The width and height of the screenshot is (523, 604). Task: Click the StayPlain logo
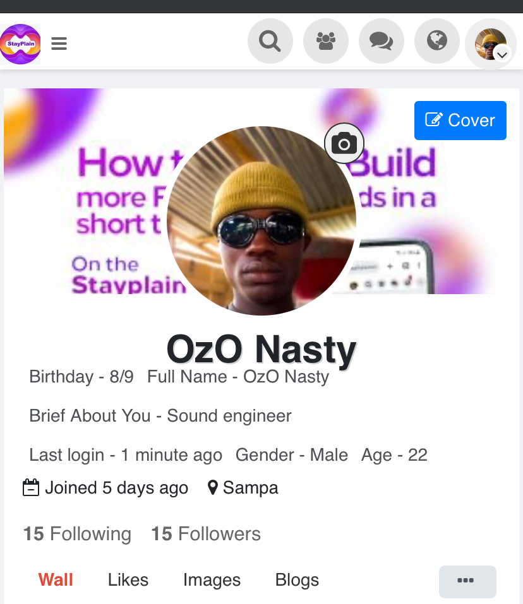coord(20,44)
